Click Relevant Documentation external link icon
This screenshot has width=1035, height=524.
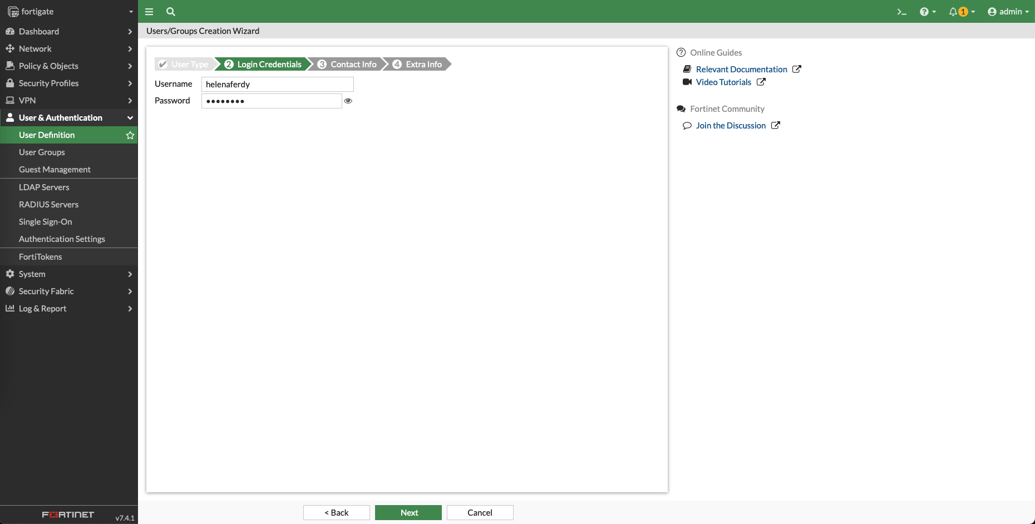(797, 69)
